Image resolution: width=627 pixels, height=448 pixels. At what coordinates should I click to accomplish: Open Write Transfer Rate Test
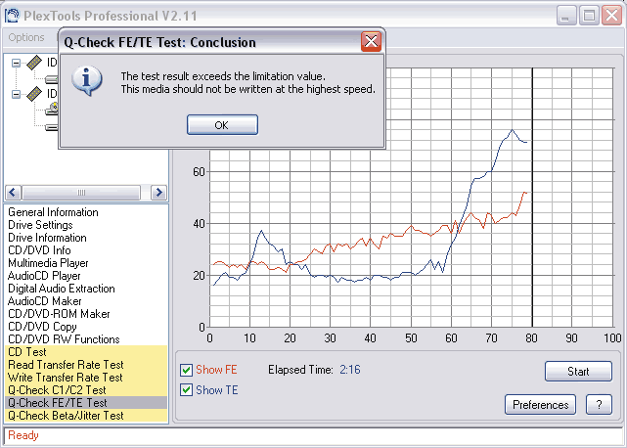point(86,378)
